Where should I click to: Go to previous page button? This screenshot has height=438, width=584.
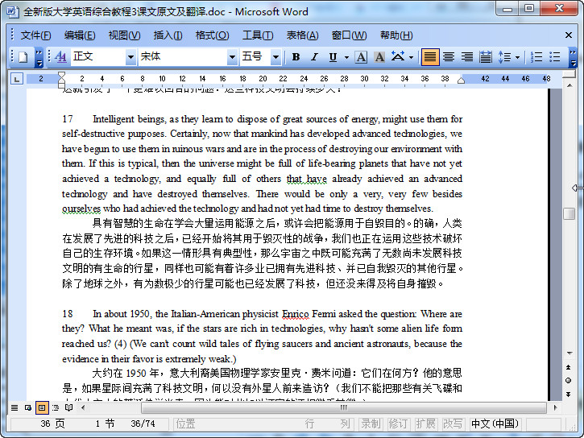[569, 367]
